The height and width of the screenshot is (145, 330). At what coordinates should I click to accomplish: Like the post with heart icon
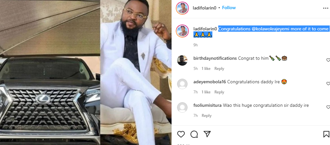[x=181, y=134]
